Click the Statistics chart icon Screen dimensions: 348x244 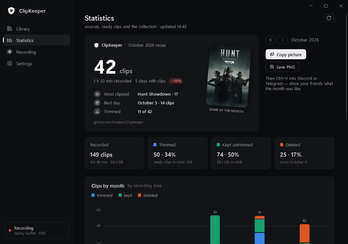pos(10,40)
